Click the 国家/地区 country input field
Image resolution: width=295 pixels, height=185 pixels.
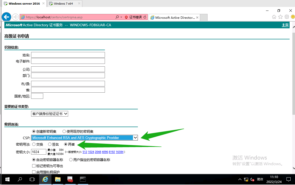coord(37,96)
